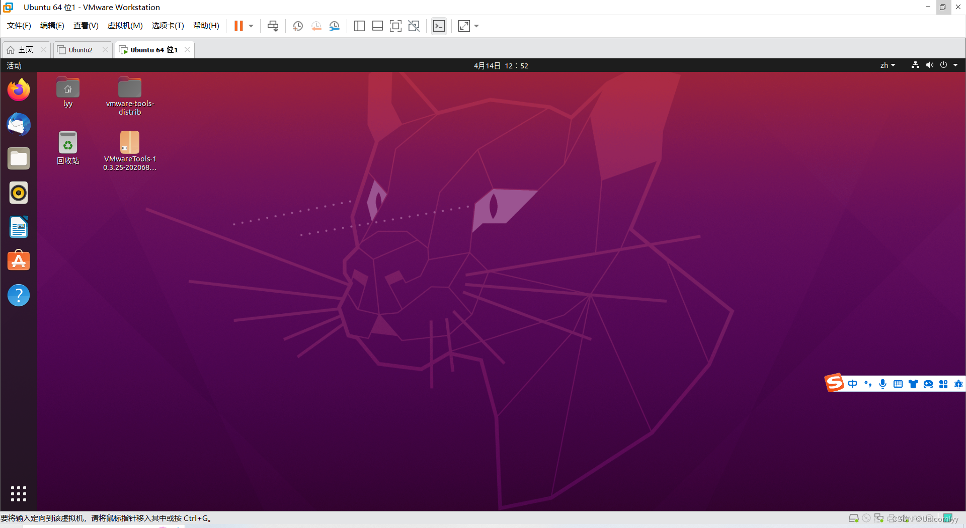Open the Files manager from the dock
The height and width of the screenshot is (528, 966).
(x=19, y=158)
